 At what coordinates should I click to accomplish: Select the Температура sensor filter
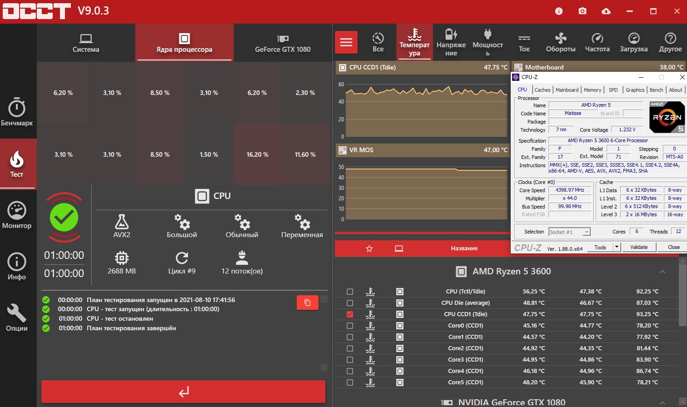coord(414,42)
